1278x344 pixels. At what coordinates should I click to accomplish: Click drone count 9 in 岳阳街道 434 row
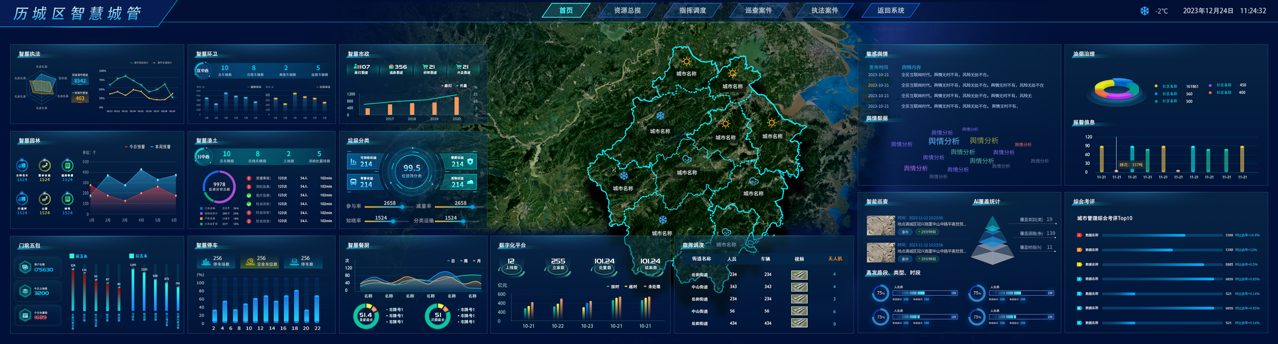click(x=835, y=324)
